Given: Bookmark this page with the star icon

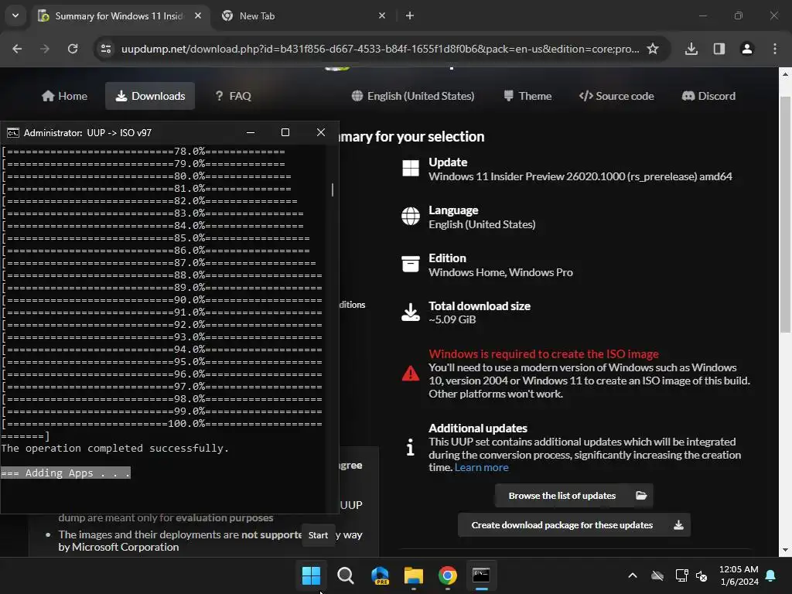Looking at the screenshot, I should pos(653,49).
